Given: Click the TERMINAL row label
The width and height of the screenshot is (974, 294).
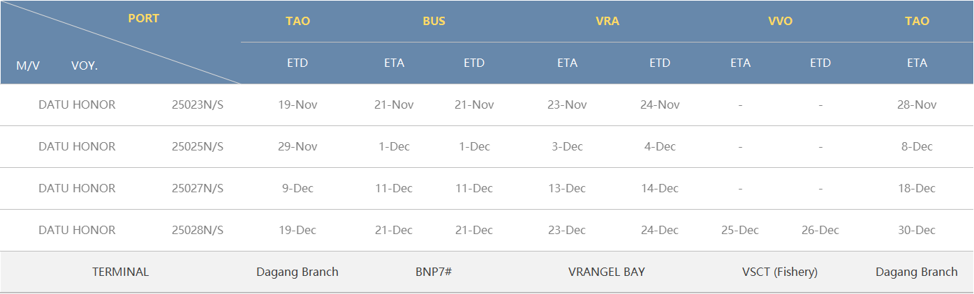Looking at the screenshot, I should pos(121,272).
